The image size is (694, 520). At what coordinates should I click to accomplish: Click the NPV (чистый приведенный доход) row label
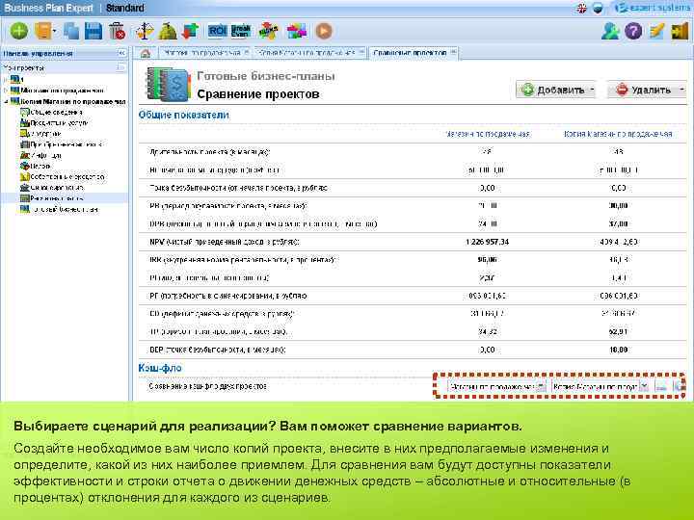(225, 242)
